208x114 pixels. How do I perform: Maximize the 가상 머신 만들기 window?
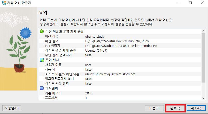[x=190, y=3]
